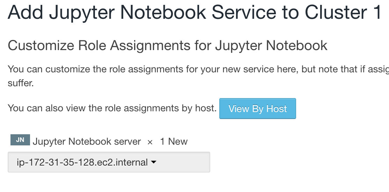This screenshot has width=389, height=192.
Task: Click the "1 New" role count text
Action: click(174, 142)
